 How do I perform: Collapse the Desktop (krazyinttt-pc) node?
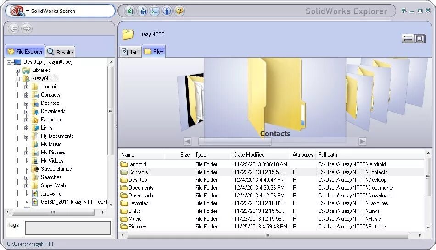[x=9, y=62]
